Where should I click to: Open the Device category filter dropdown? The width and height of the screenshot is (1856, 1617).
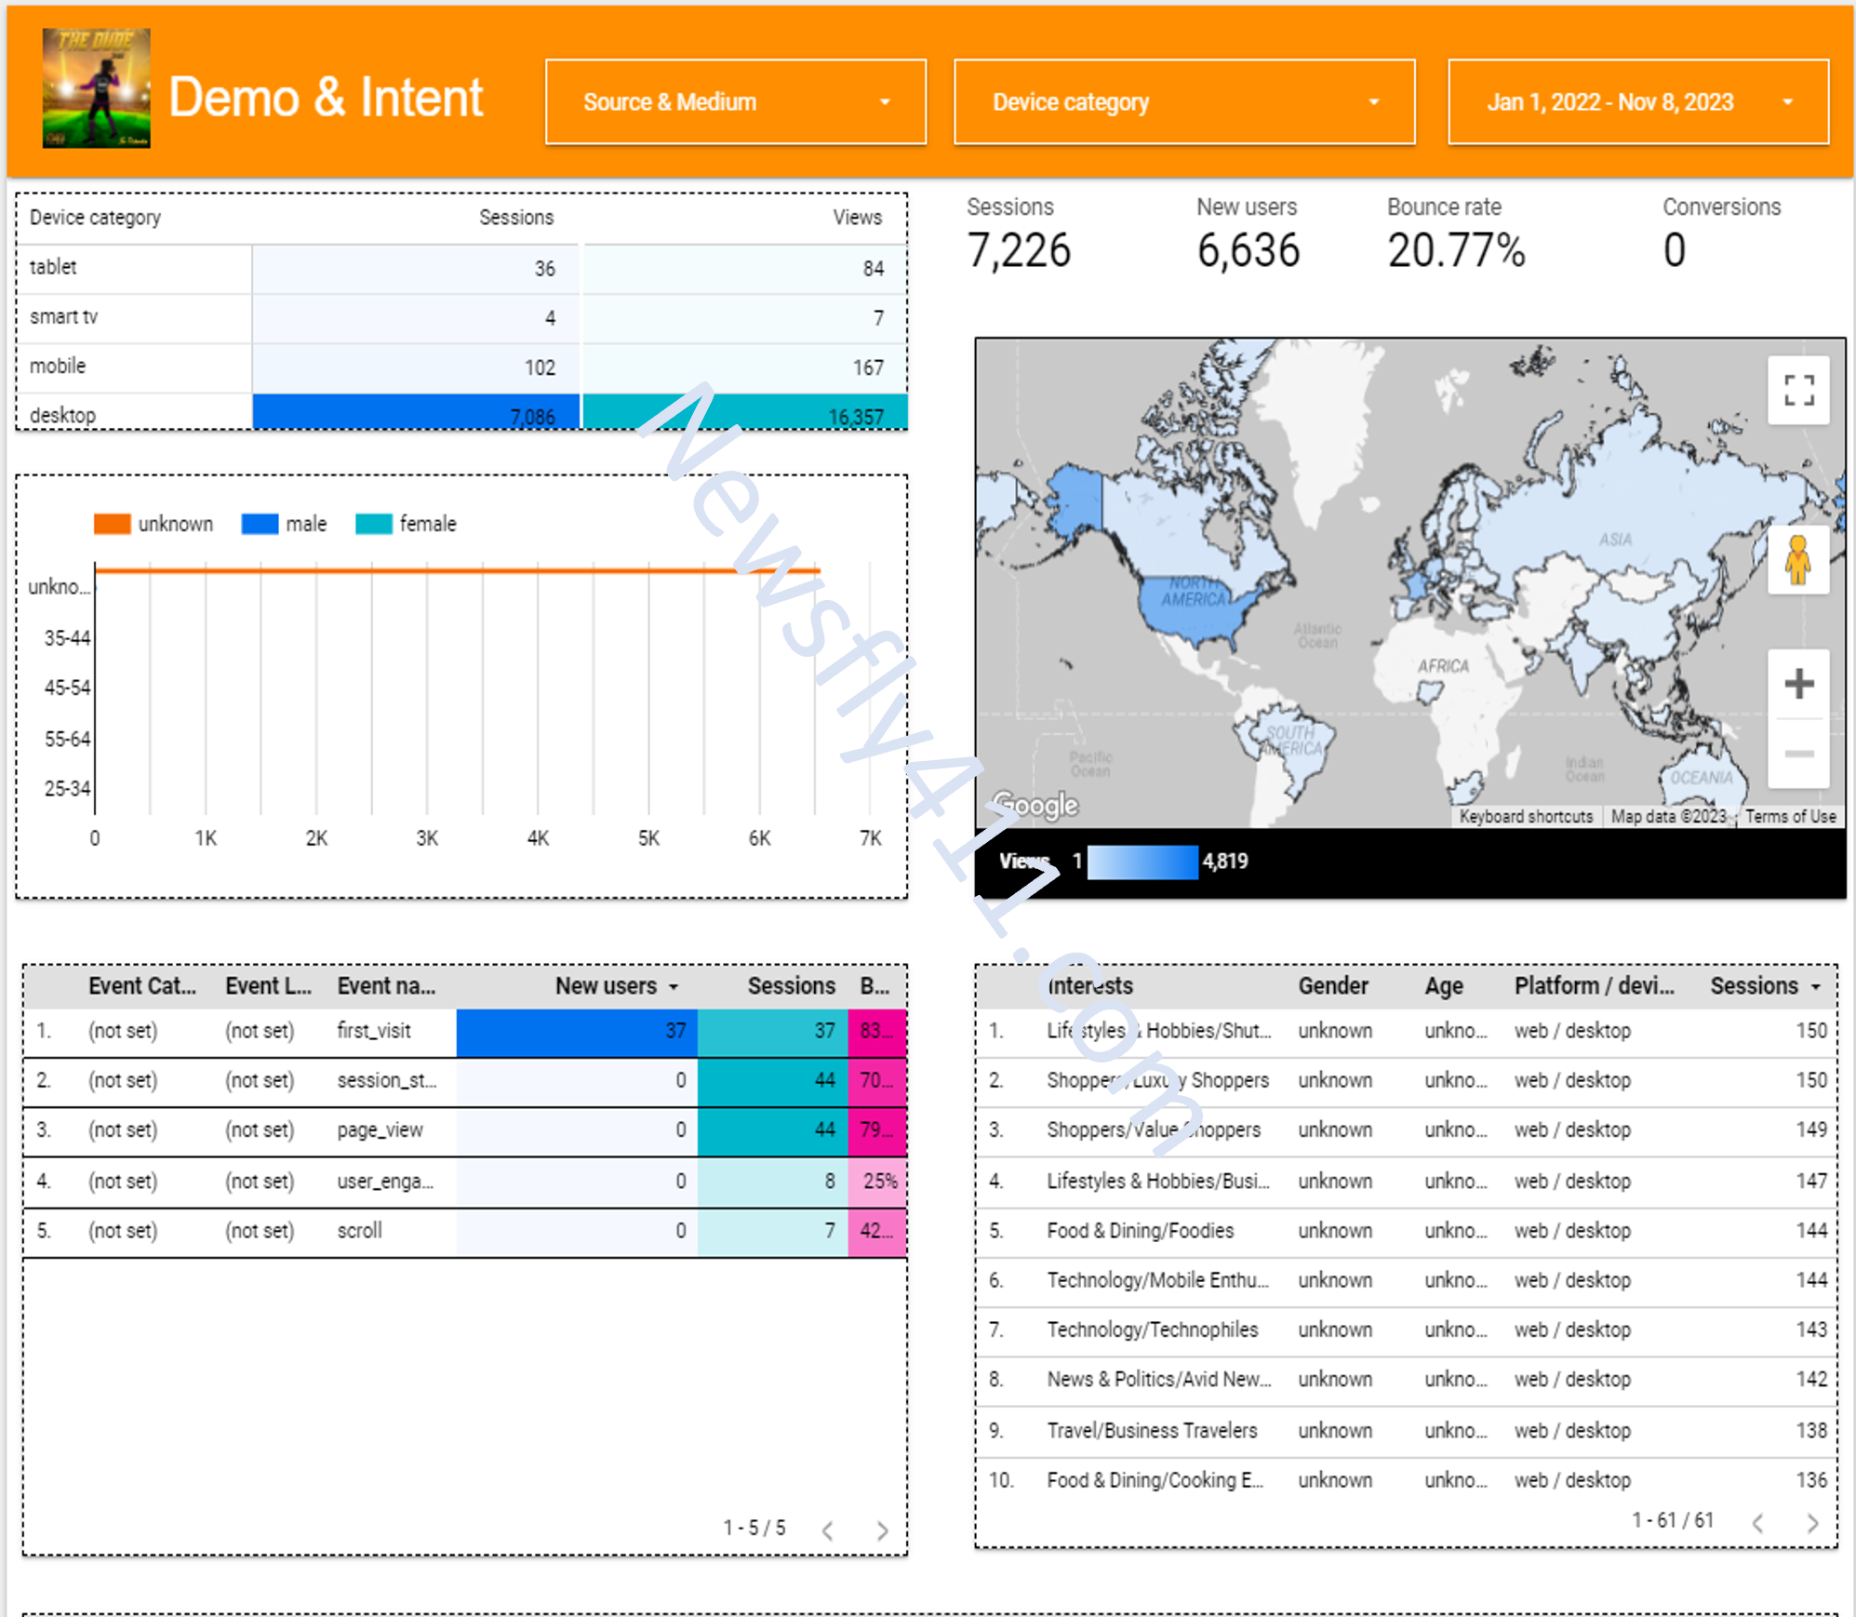click(1183, 102)
